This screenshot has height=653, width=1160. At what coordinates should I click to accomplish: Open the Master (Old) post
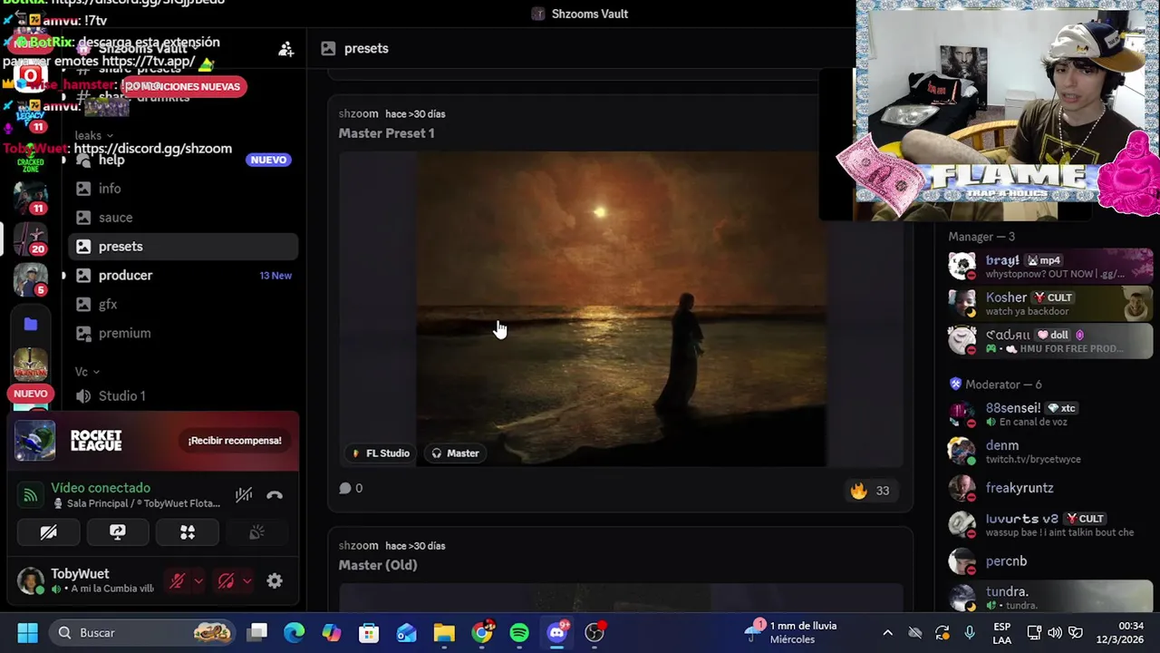pos(377,565)
